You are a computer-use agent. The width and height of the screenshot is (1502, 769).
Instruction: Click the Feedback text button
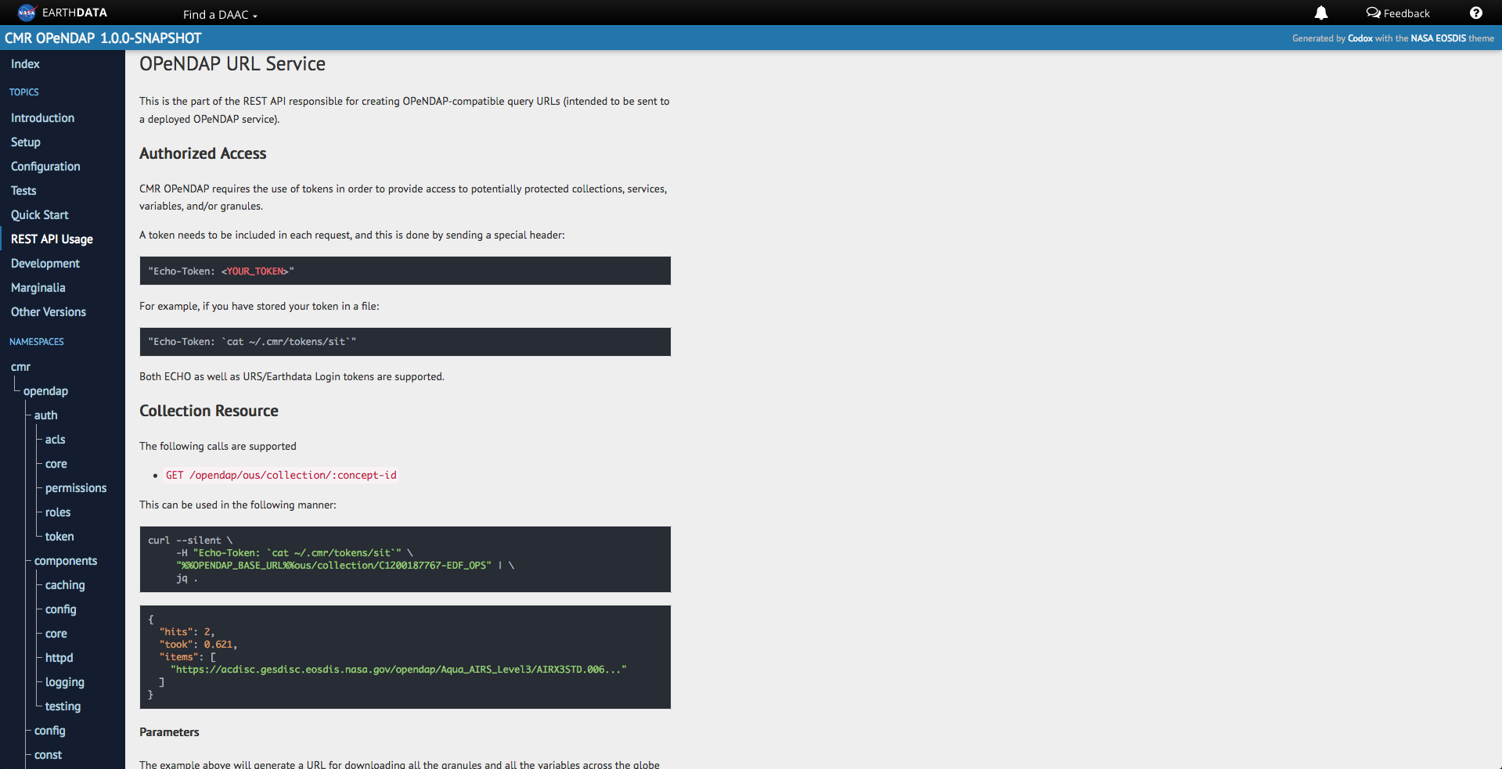[1407, 13]
